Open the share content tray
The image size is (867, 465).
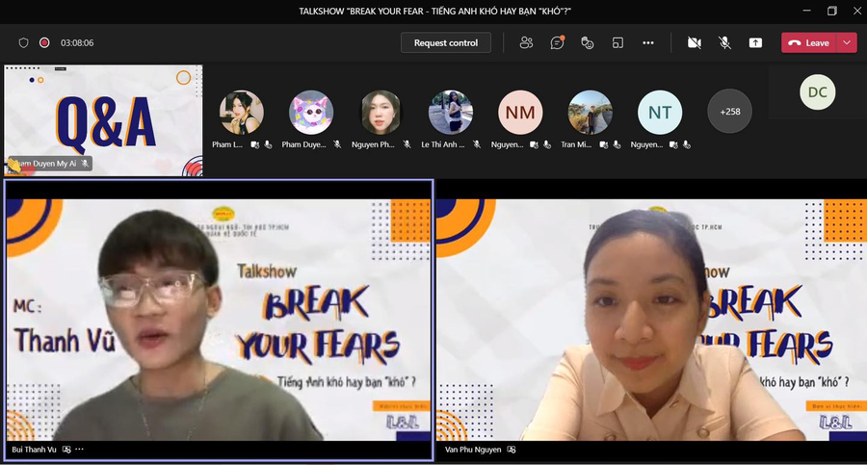755,42
